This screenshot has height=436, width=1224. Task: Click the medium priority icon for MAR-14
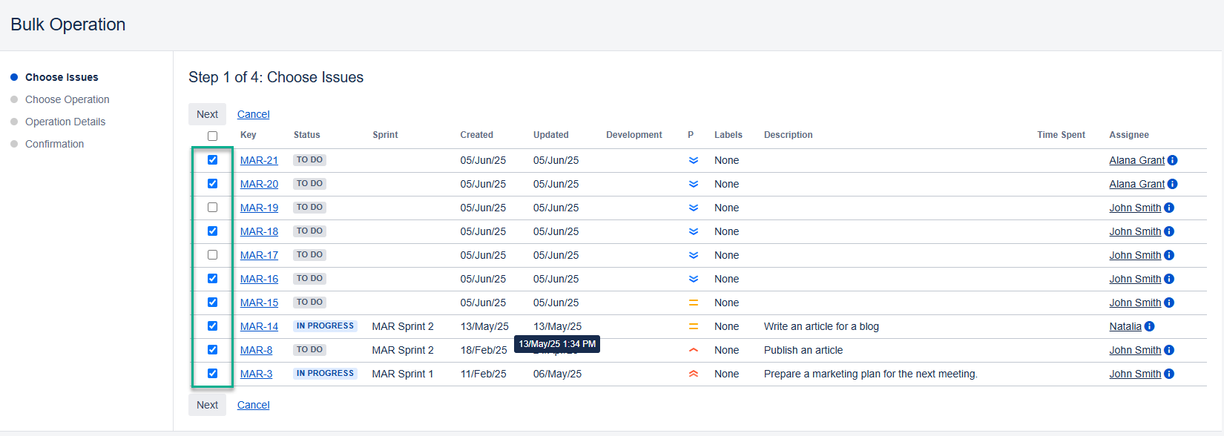tap(694, 326)
